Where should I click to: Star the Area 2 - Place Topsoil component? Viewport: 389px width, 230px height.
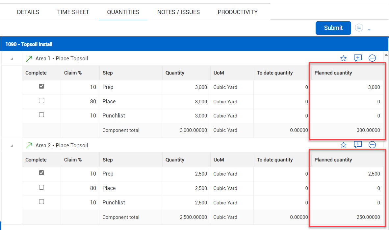[x=343, y=145]
